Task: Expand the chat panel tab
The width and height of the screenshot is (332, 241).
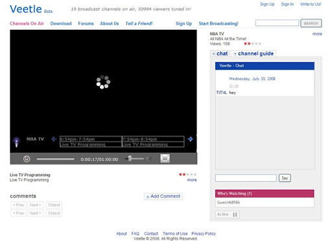Action: click(220, 54)
